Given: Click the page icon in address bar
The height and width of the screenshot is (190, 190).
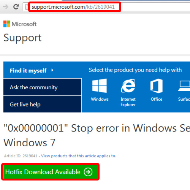Looking at the screenshot, I should click(27, 7).
